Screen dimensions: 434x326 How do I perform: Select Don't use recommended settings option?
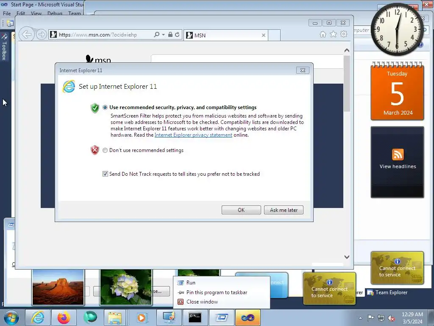(x=105, y=150)
